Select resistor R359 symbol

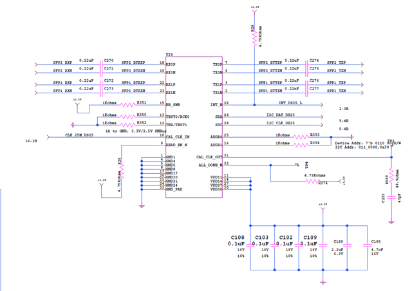click(391, 176)
